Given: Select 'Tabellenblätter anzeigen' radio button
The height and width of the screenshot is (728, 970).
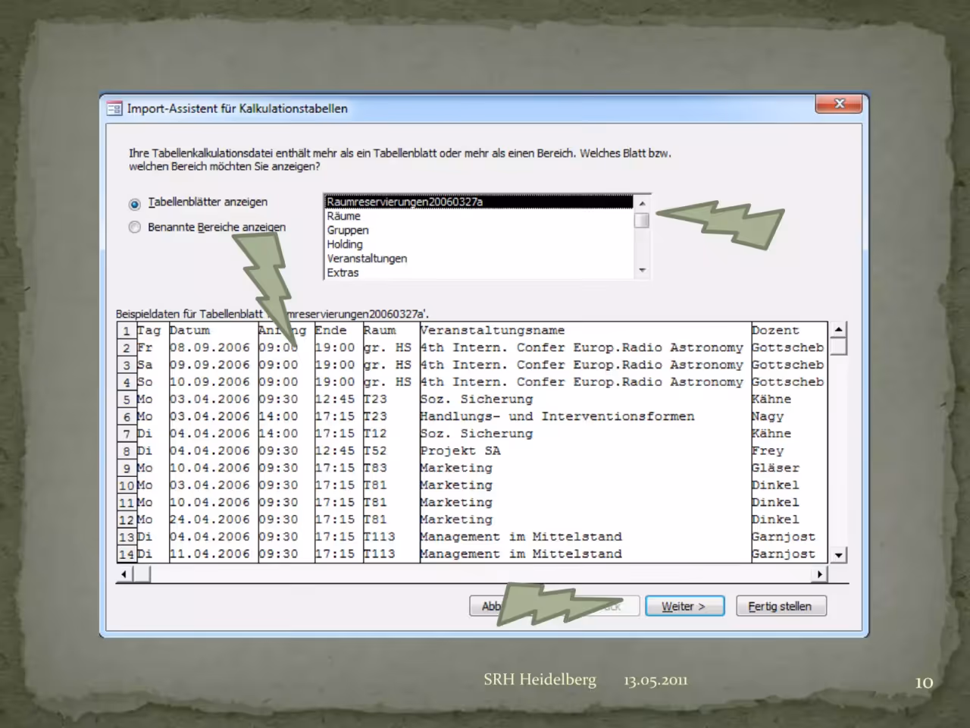Looking at the screenshot, I should coord(135,203).
